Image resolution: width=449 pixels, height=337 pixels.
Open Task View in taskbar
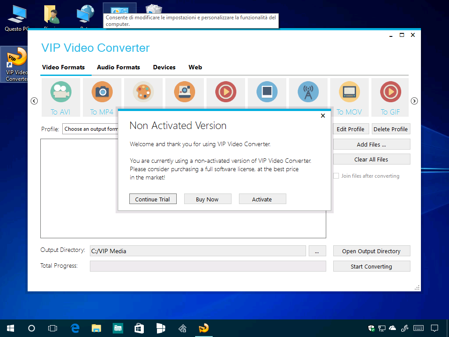(53, 328)
